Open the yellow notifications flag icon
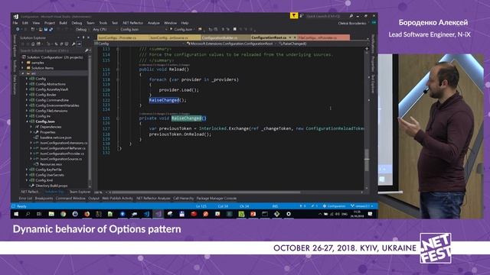The height and width of the screenshot is (275, 490). [x=294, y=15]
